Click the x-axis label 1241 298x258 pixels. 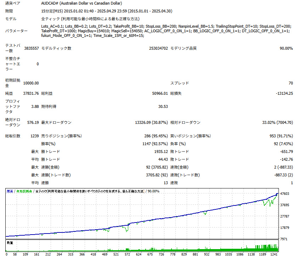[x=274, y=254]
